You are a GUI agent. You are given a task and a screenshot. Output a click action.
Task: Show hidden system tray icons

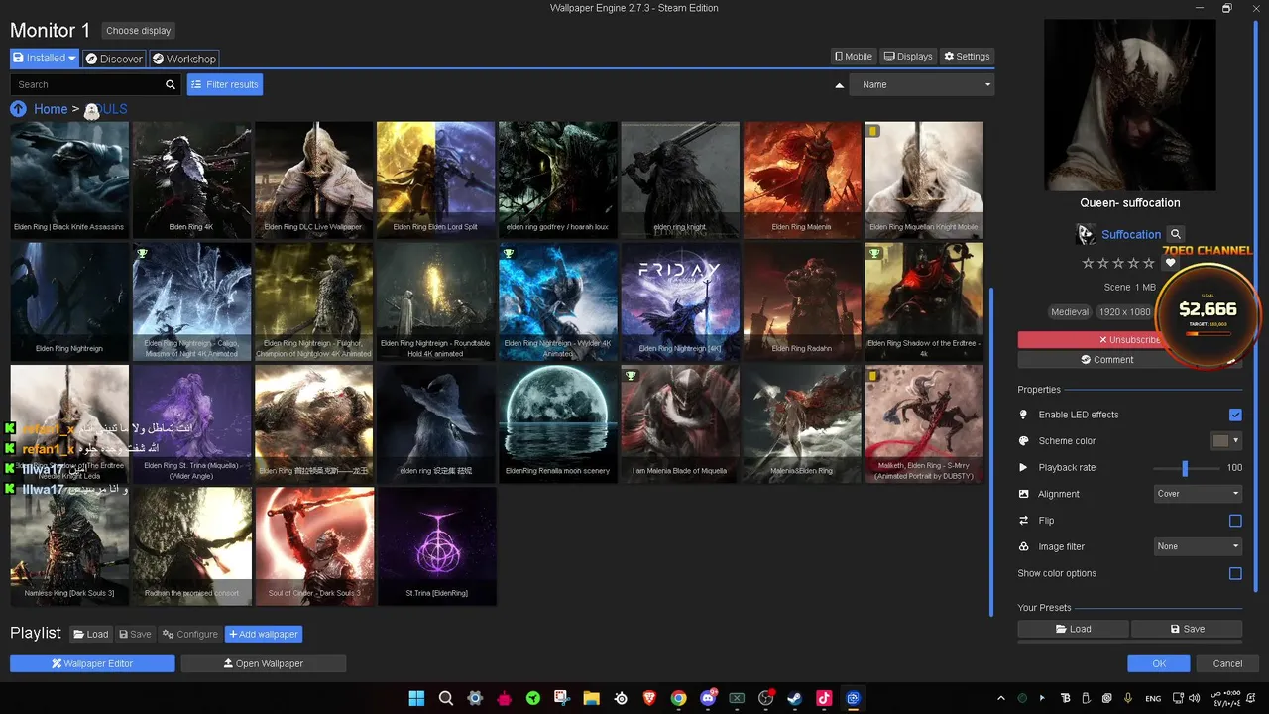[x=1000, y=698]
